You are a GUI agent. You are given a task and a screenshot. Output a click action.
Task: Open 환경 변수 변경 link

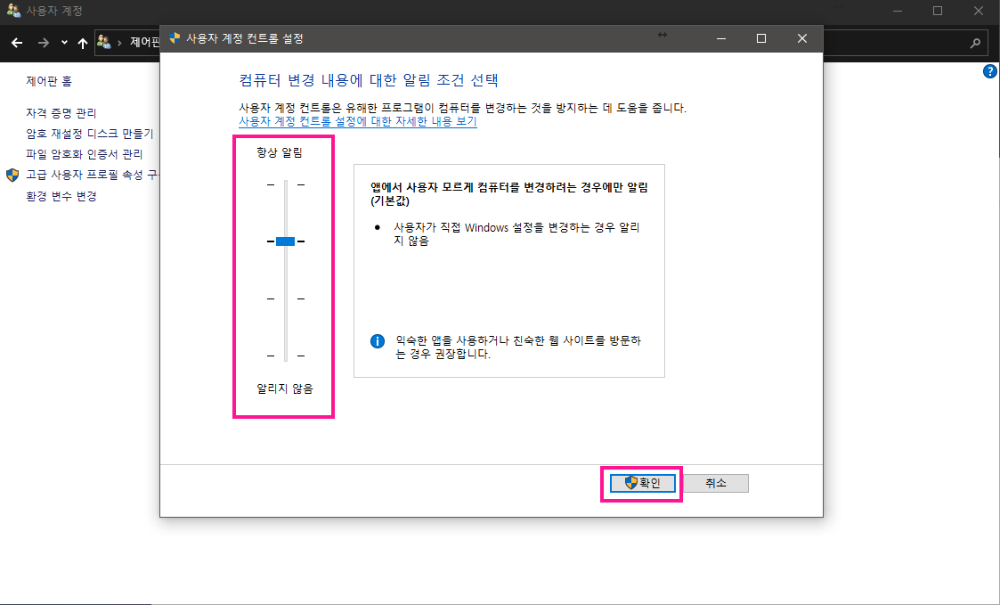[61, 196]
